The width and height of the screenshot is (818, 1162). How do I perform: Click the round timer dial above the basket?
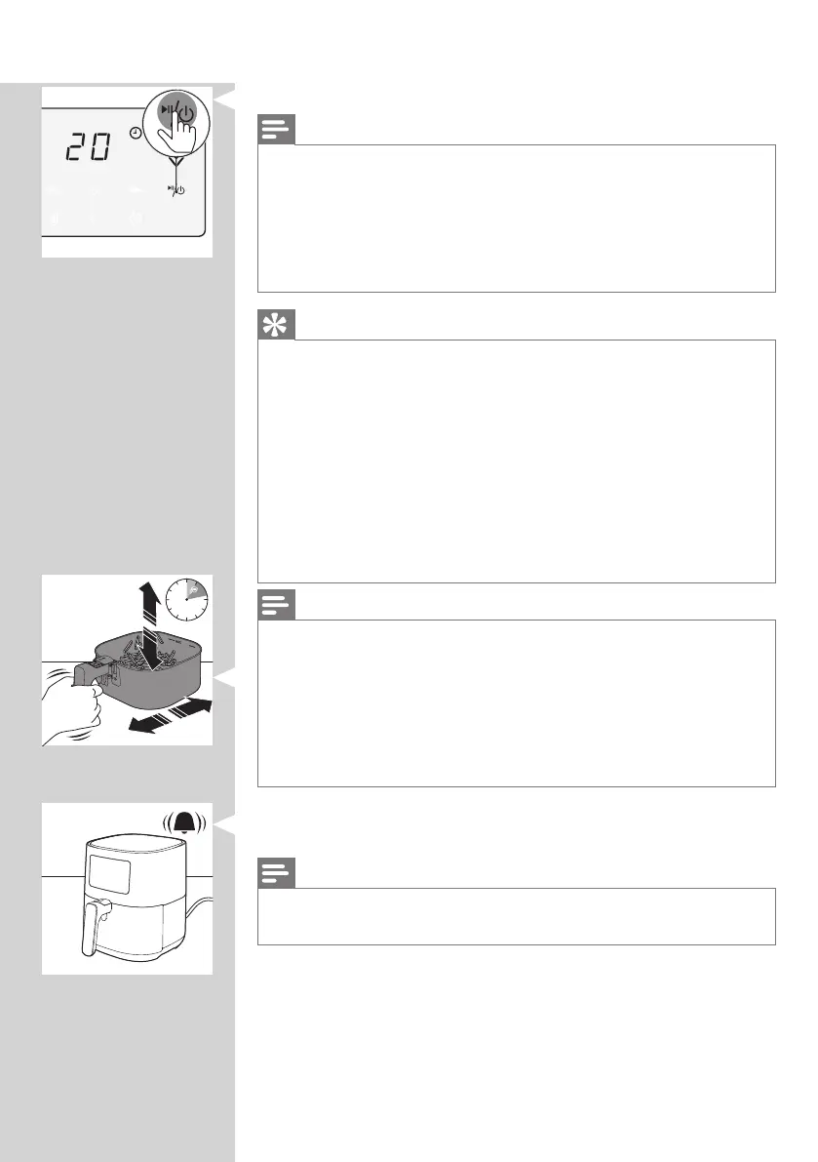[186, 599]
